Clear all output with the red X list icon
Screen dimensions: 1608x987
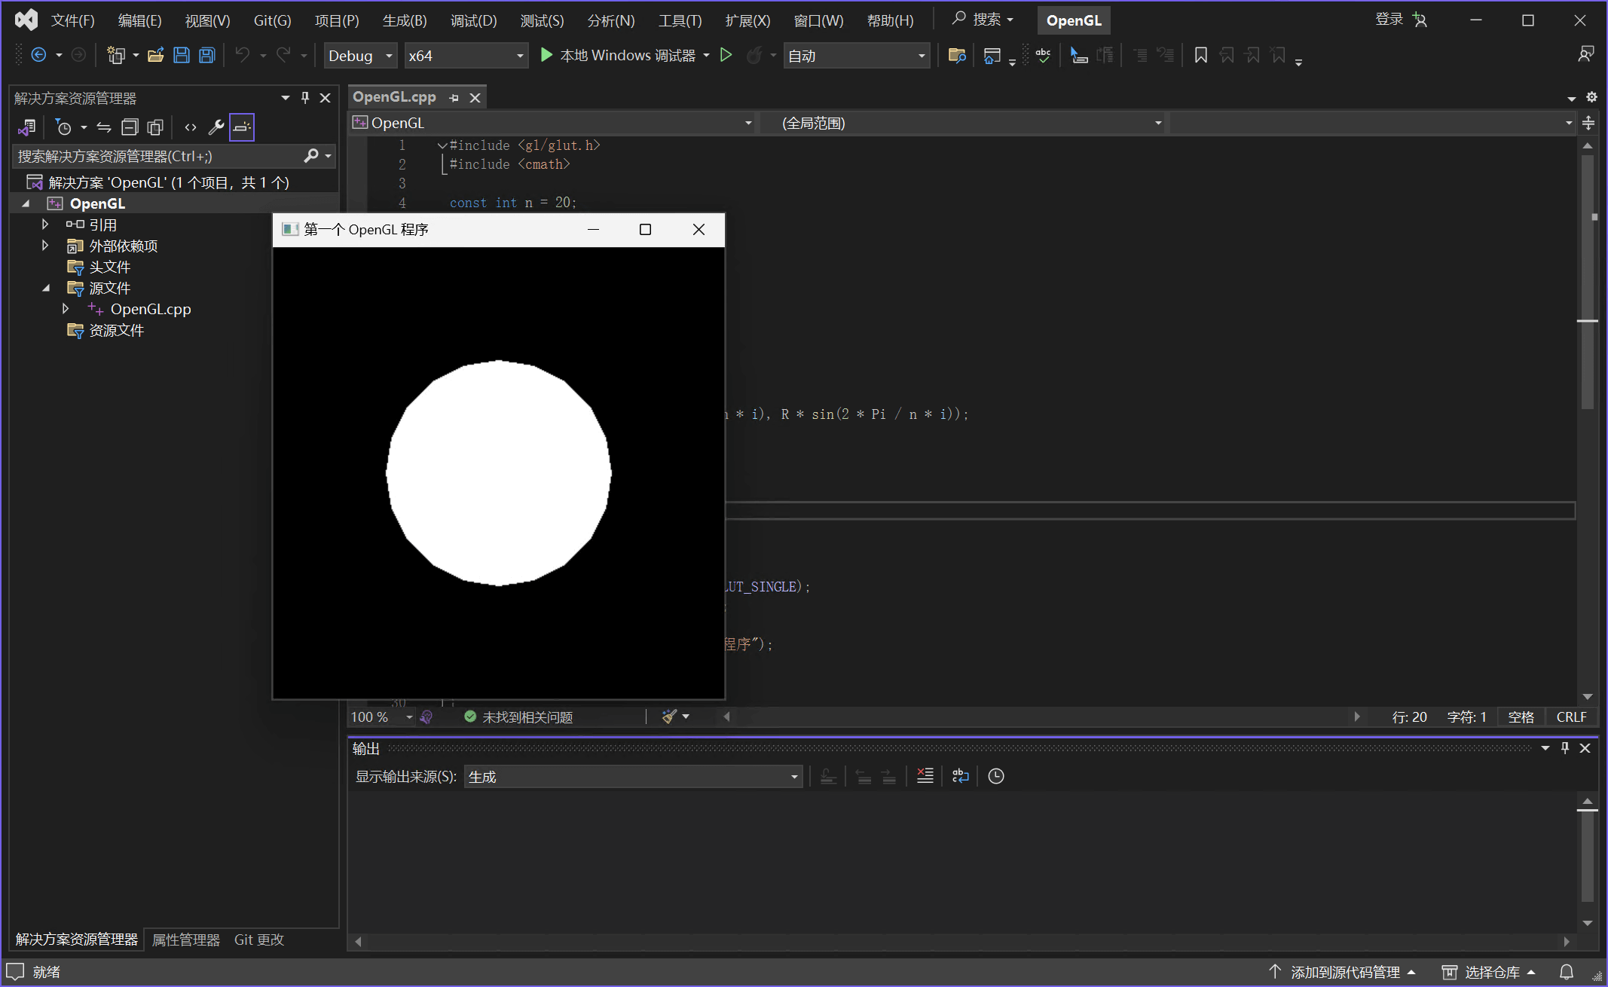tap(925, 776)
